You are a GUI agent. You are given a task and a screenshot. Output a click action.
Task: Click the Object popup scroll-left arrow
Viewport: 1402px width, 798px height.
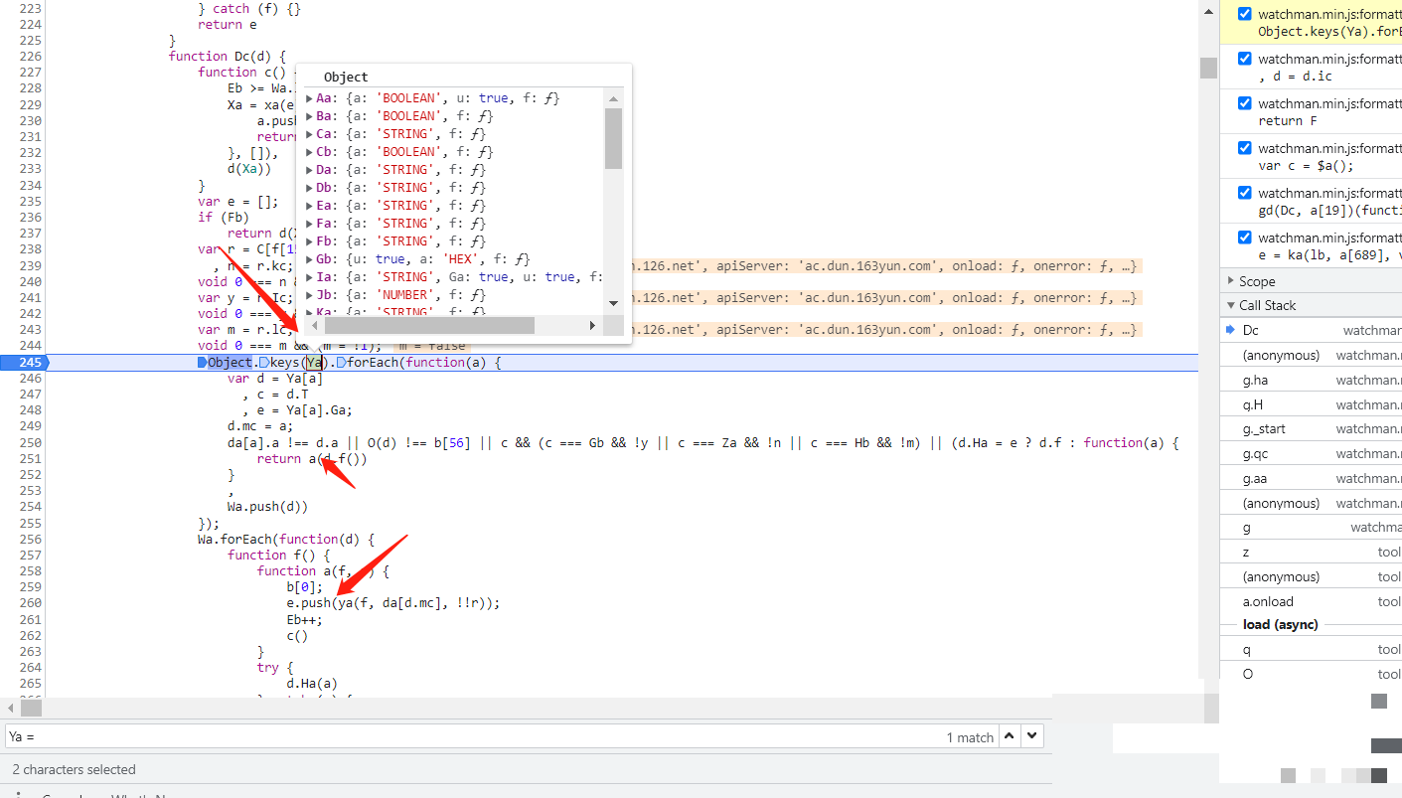point(315,326)
